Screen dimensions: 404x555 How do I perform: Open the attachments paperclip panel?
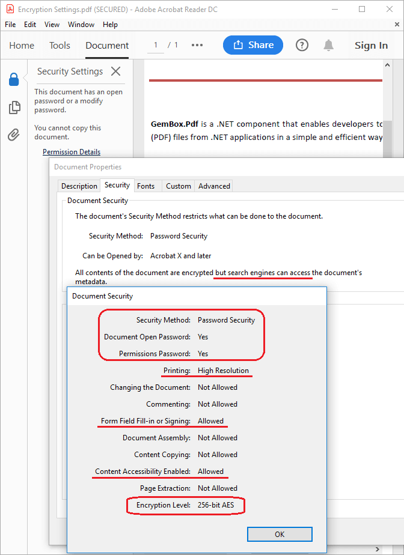point(13,135)
